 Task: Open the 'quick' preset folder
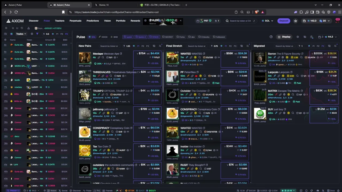[128, 37]
